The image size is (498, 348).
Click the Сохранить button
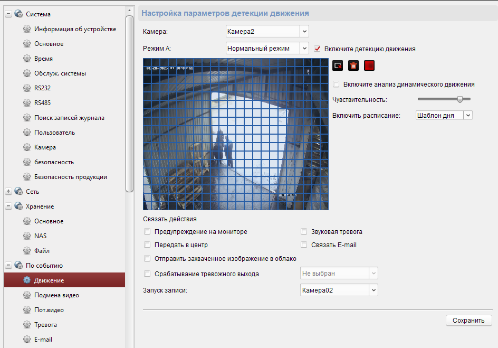(468, 321)
